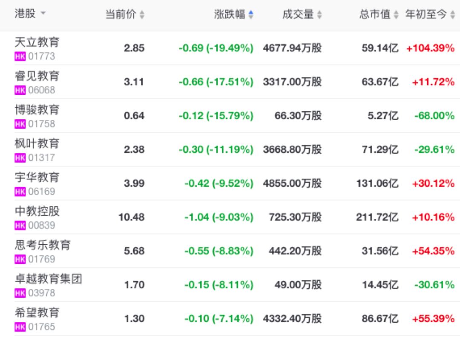Open 思考乐教育 stock details

pos(43,245)
